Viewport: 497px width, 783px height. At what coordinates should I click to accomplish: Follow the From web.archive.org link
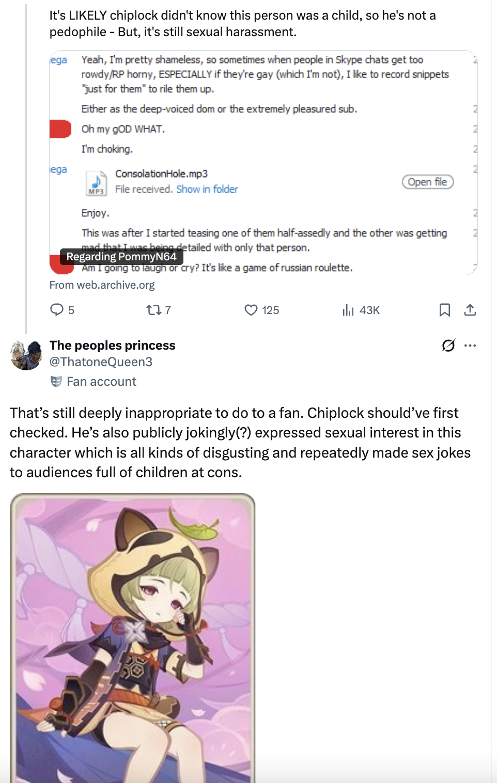102,285
